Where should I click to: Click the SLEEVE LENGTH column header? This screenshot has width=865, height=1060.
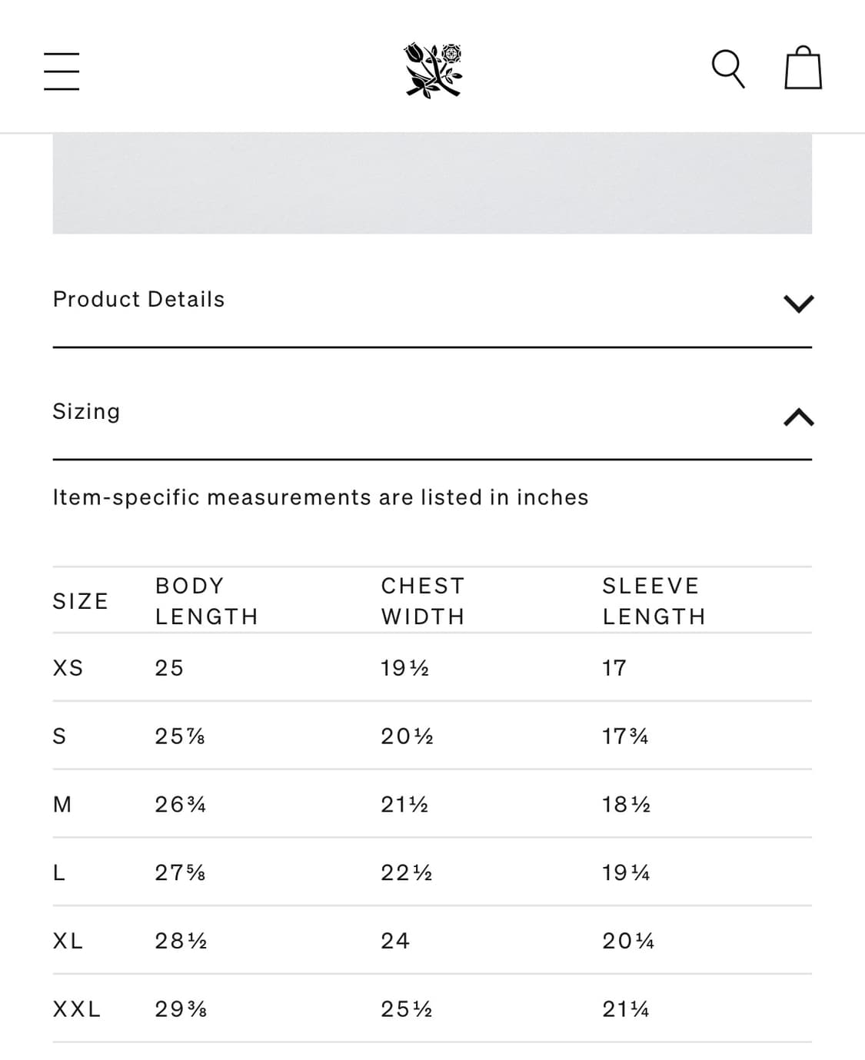click(x=654, y=601)
